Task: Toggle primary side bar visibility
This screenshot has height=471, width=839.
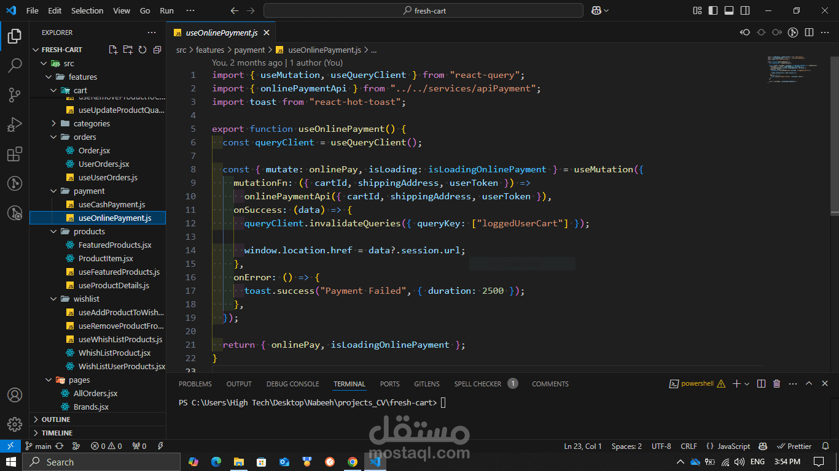Action: [713, 10]
